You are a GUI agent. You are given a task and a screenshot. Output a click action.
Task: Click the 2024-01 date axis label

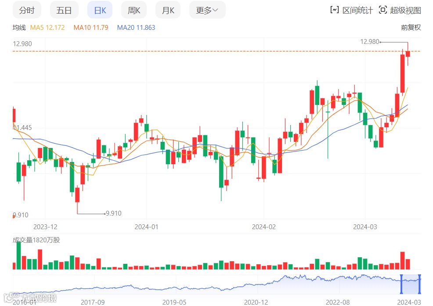[146, 227]
